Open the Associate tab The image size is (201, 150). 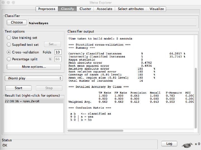[104, 9]
